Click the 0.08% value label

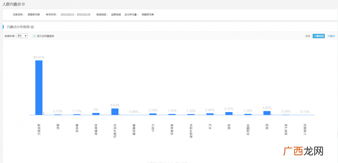coord(134,112)
